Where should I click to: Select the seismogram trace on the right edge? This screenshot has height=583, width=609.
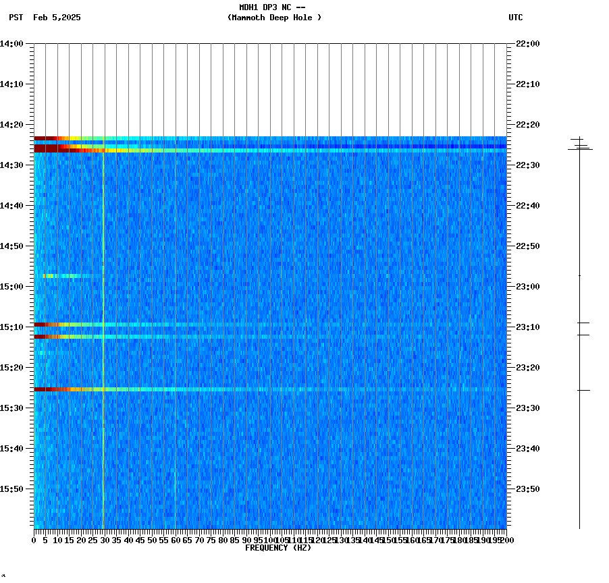(579, 337)
